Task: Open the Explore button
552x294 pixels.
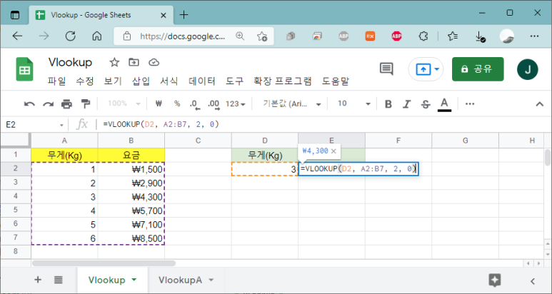Action: [x=495, y=280]
